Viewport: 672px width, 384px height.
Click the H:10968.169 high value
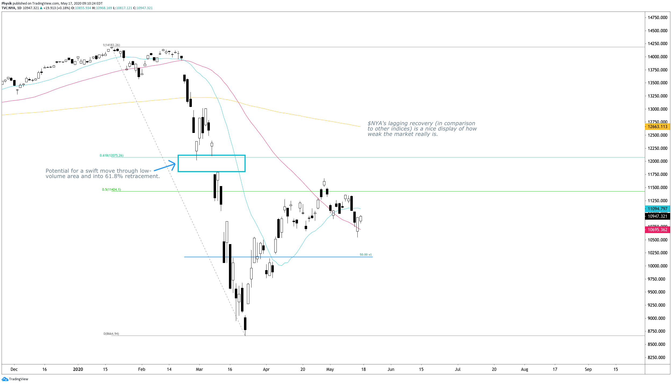tap(102, 8)
